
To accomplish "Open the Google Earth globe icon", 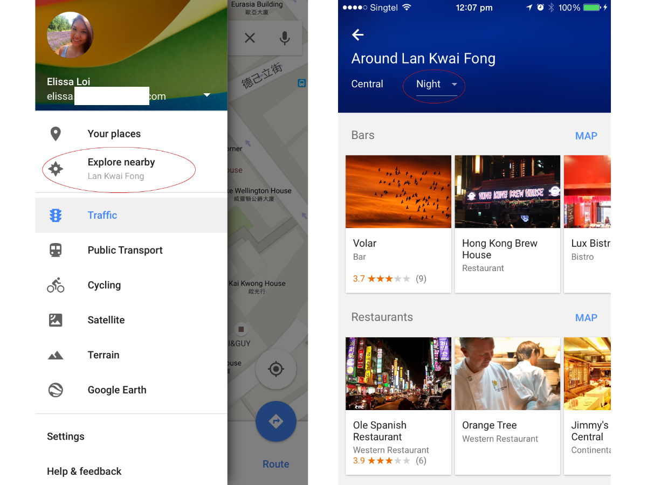I will coord(56,390).
